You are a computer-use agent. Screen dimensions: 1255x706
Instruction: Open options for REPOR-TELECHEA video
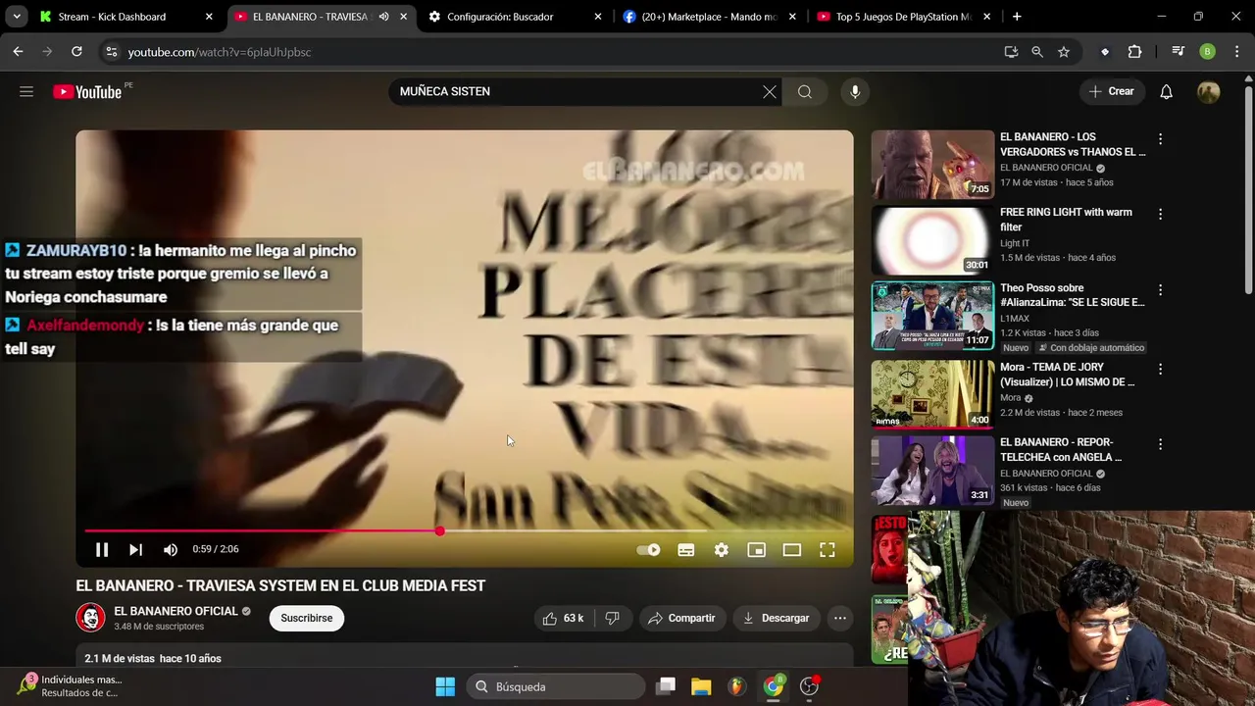(1160, 444)
